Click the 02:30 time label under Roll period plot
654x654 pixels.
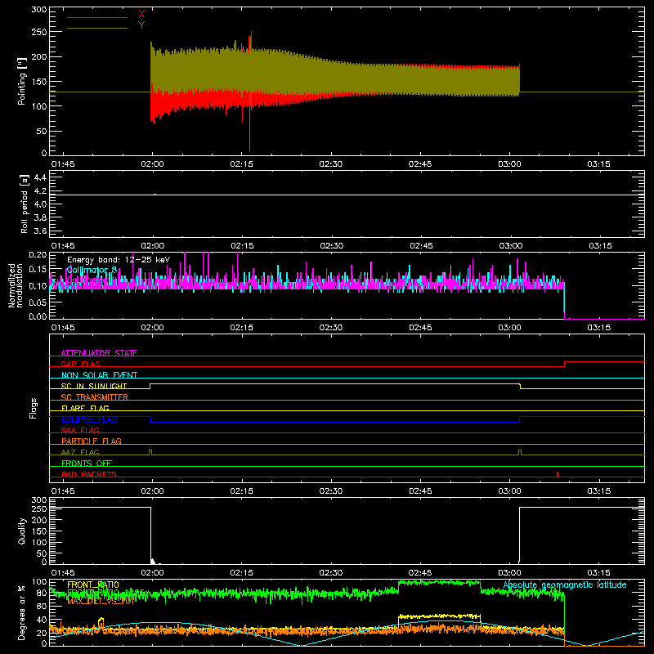332,246
